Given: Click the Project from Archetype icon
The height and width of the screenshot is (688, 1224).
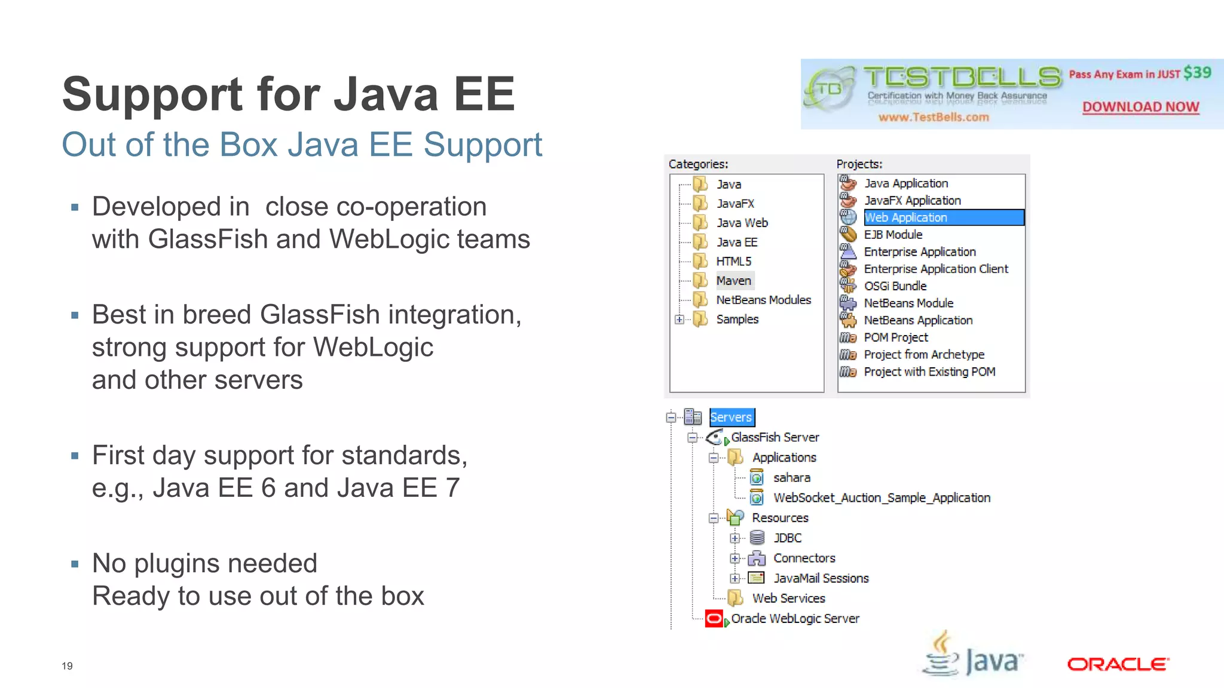Looking at the screenshot, I should coord(848,354).
